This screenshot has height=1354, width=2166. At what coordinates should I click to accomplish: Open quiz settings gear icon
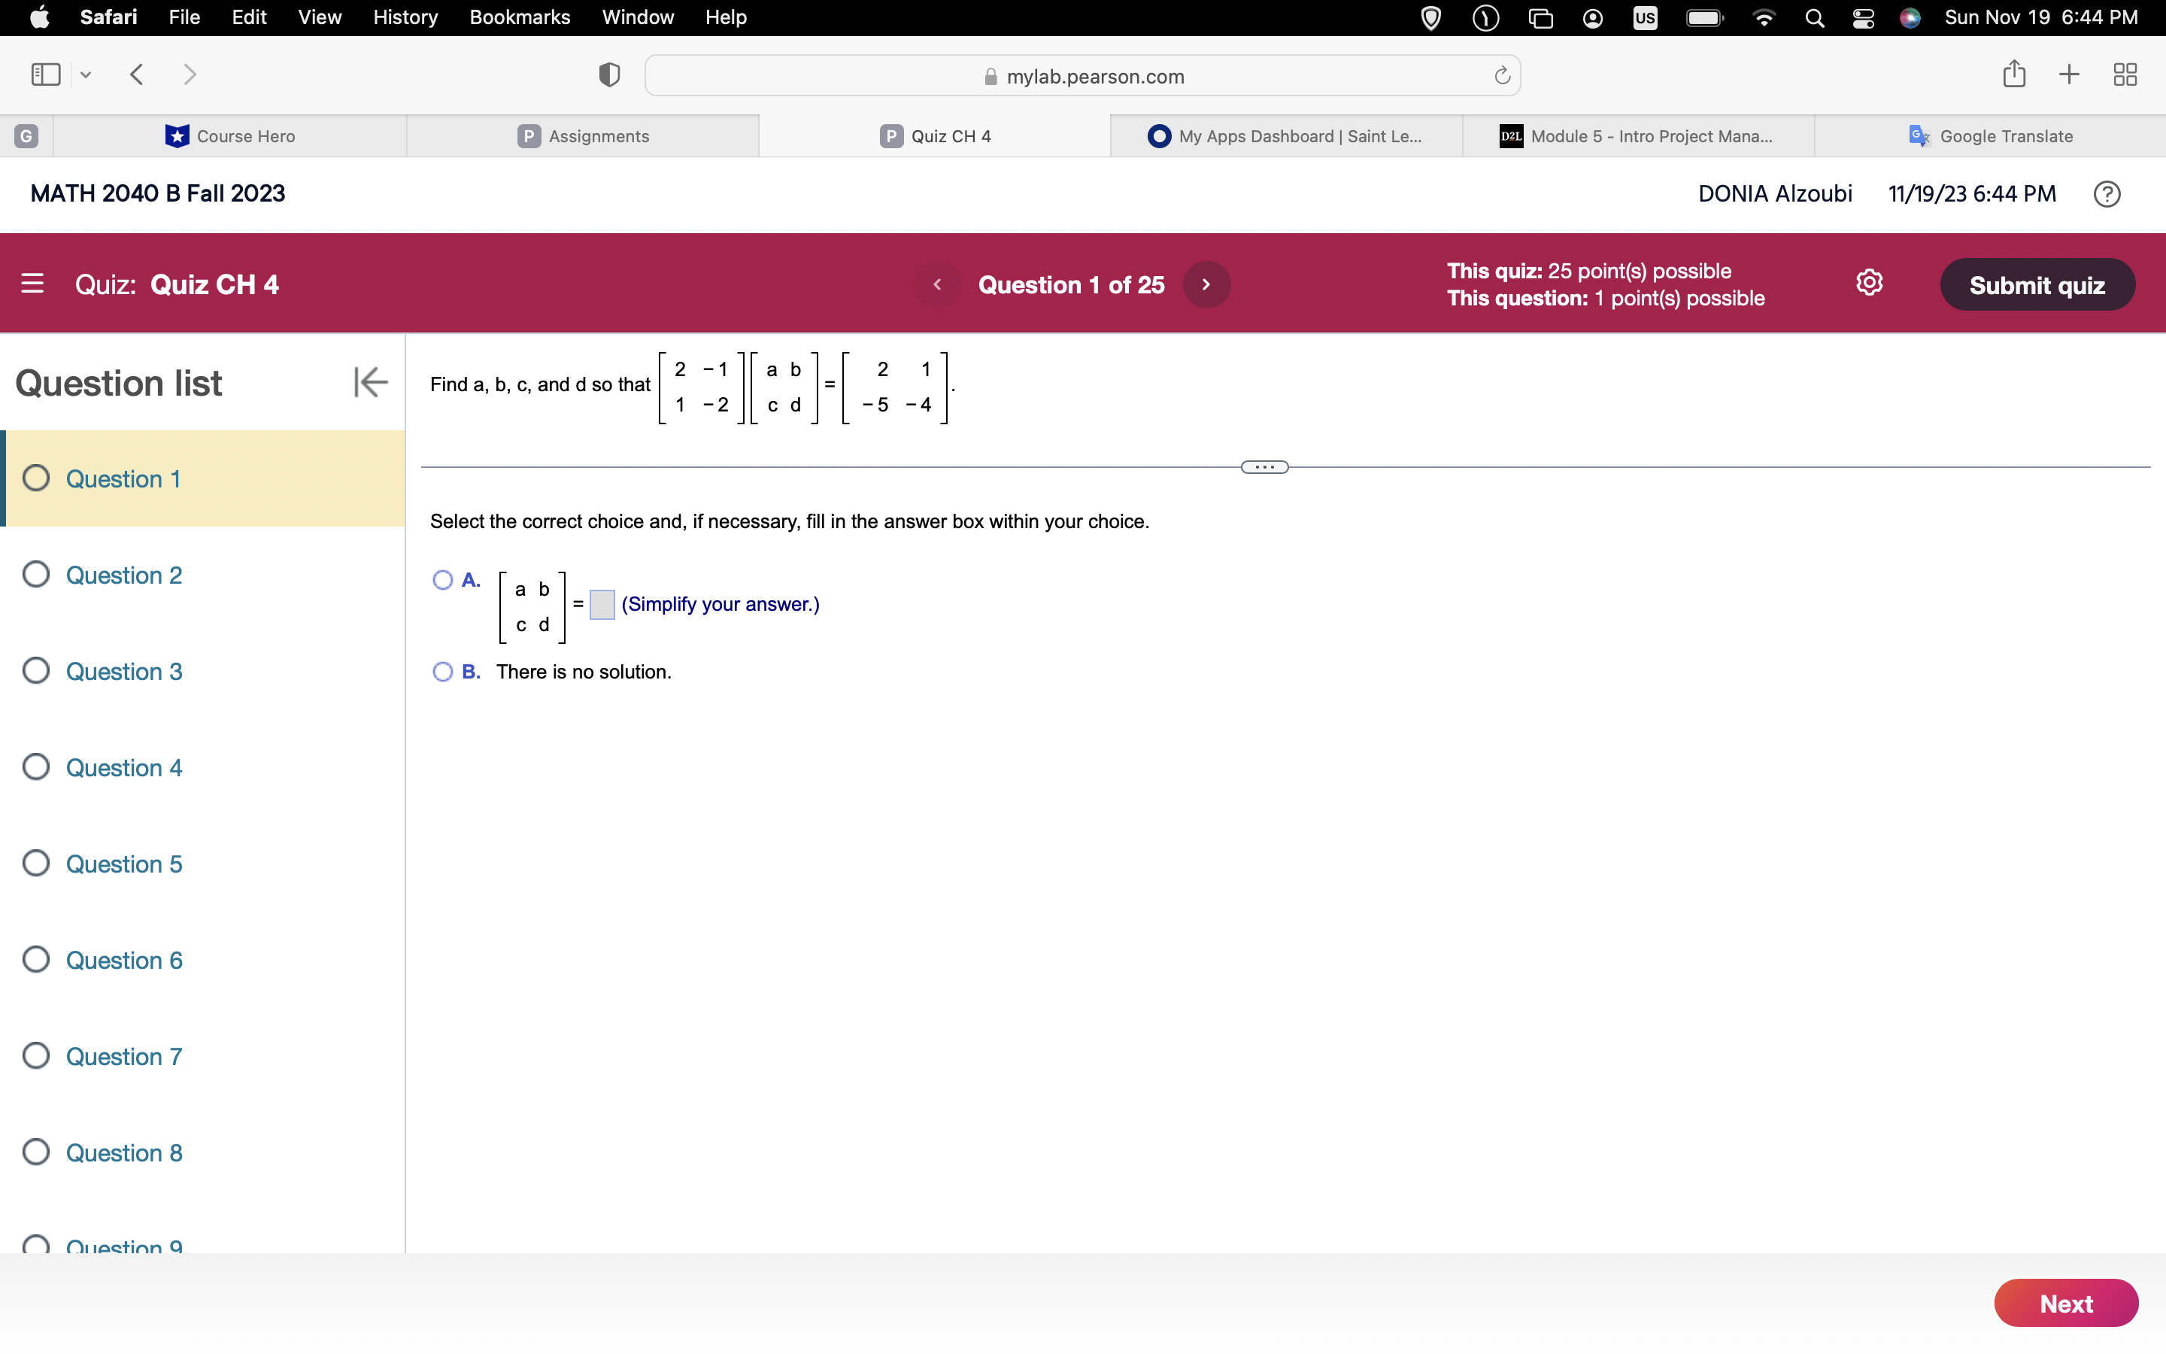tap(1869, 283)
